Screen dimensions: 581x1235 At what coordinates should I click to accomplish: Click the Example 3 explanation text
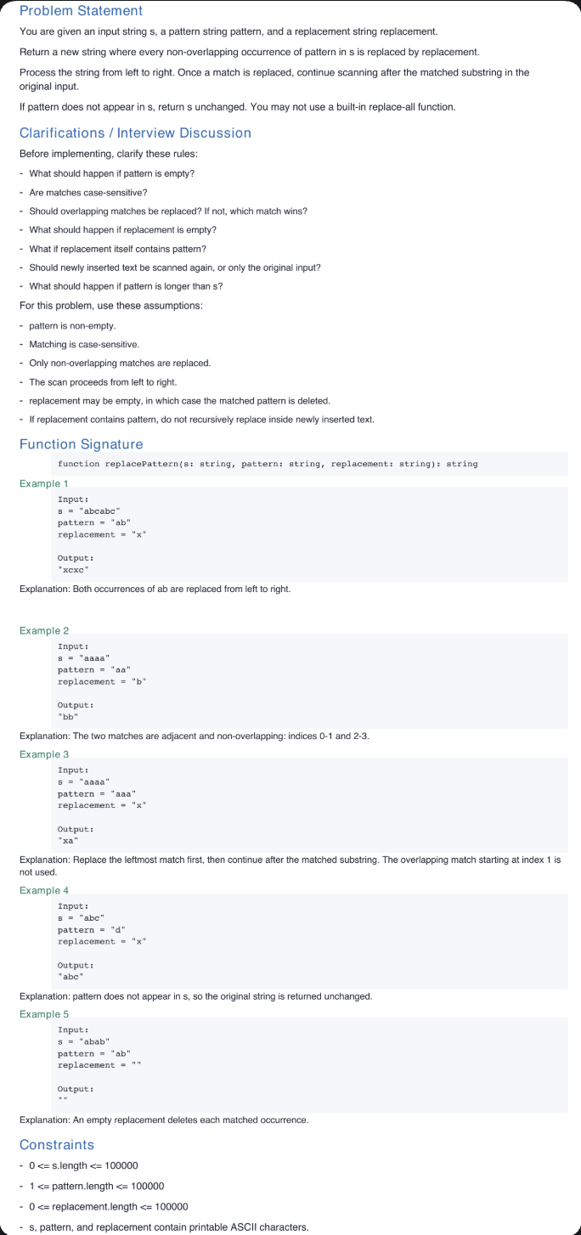click(x=290, y=866)
